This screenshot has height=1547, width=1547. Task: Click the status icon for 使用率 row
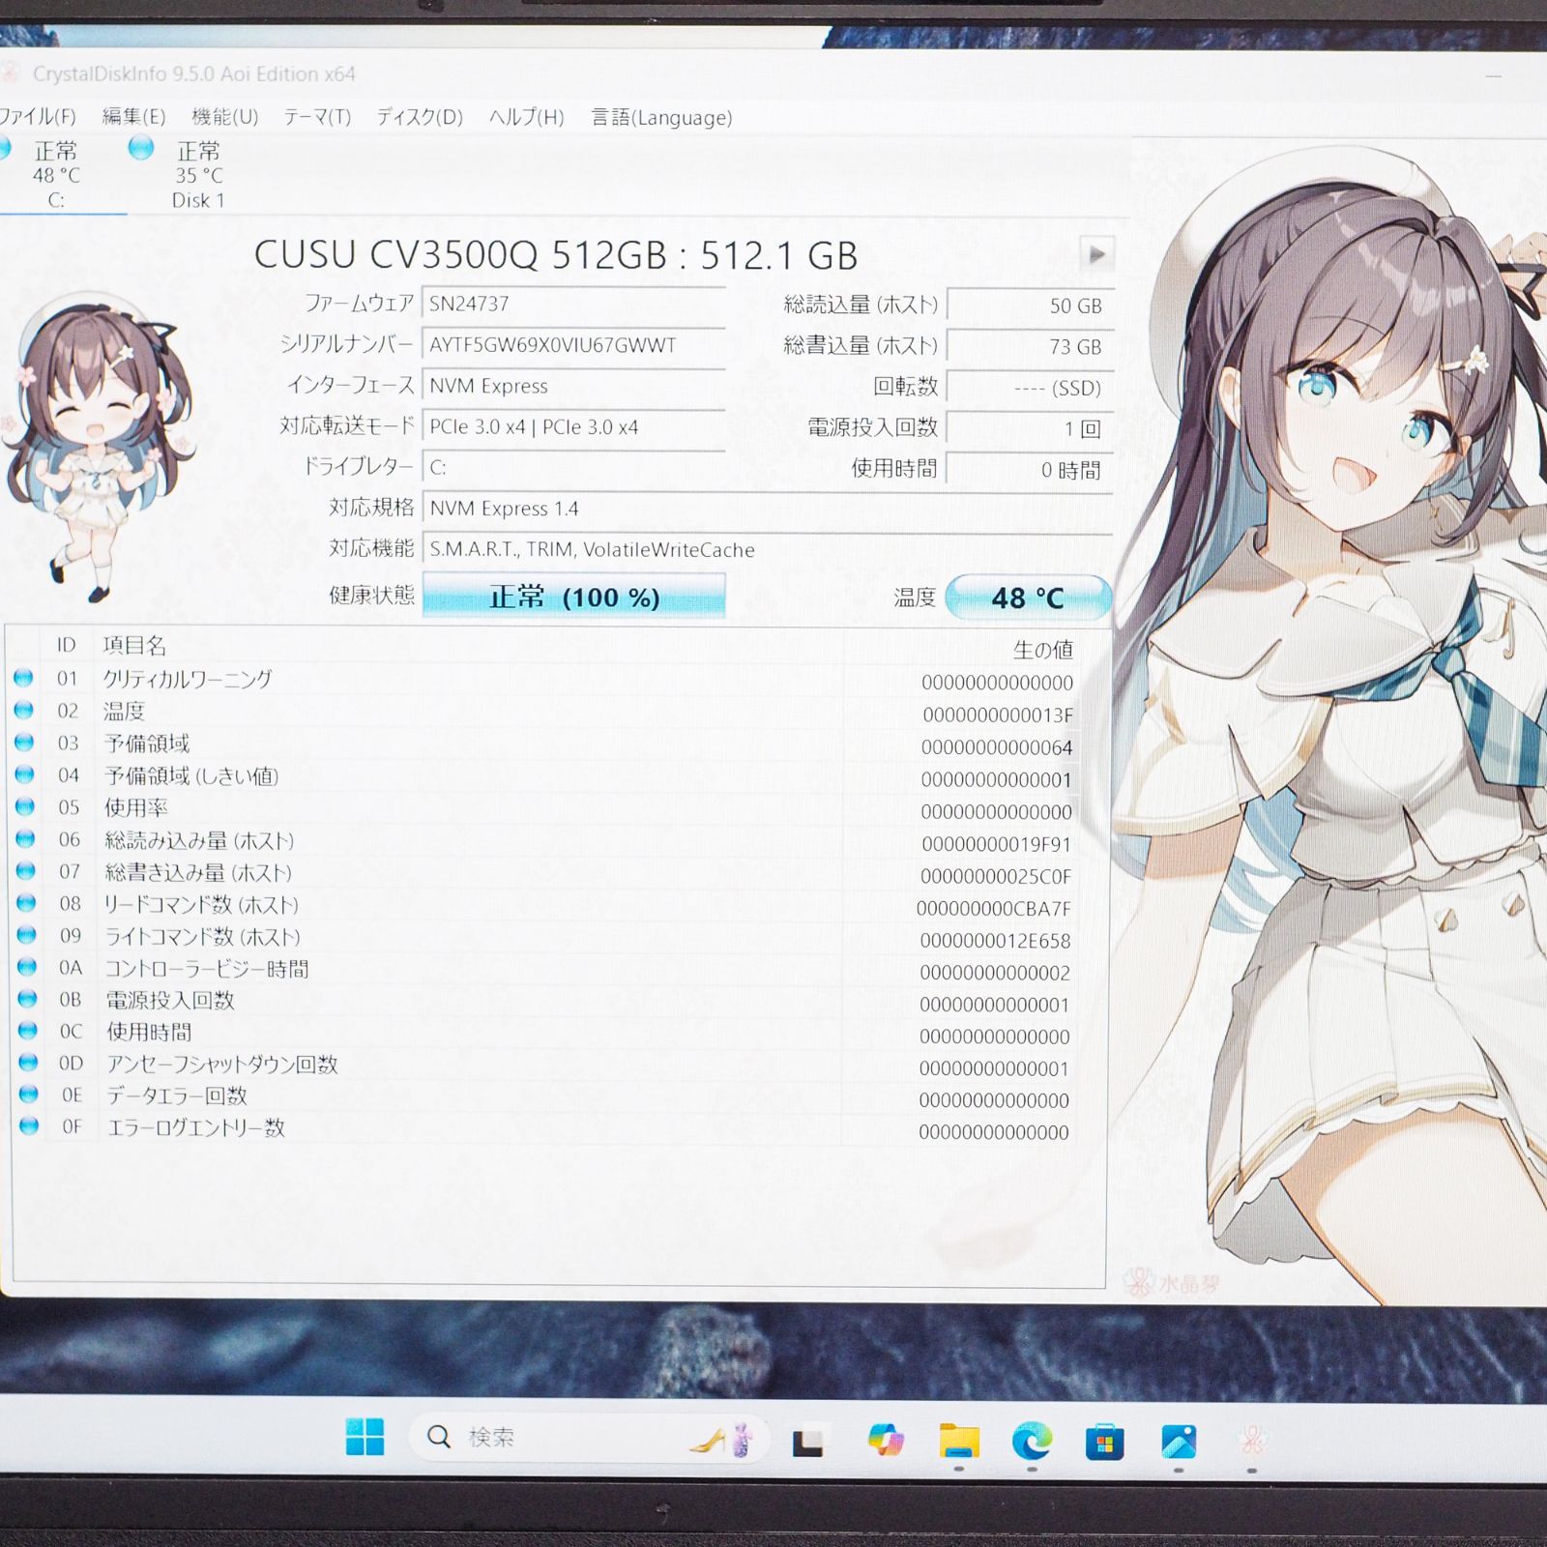(x=25, y=806)
